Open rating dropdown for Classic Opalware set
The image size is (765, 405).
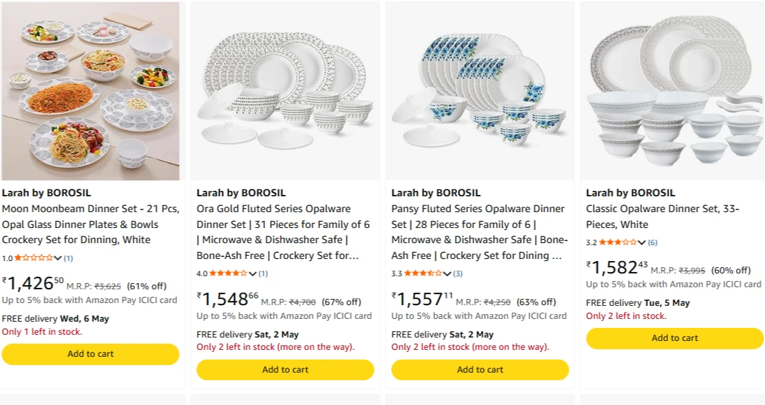(x=642, y=242)
